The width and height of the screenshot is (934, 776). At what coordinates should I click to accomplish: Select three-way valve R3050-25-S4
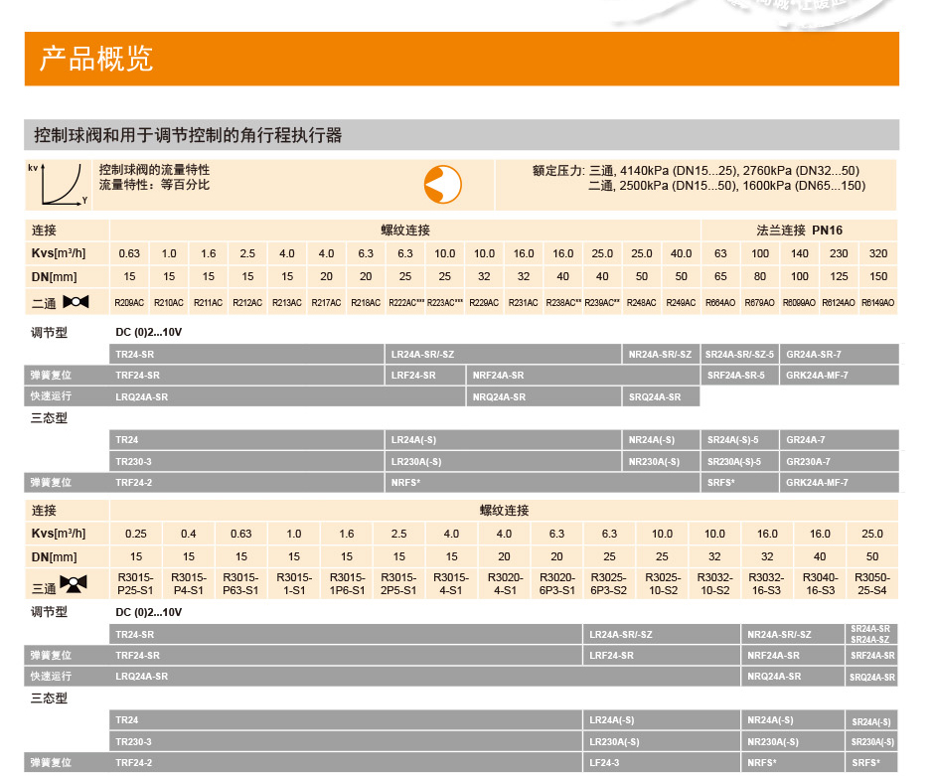pos(872,584)
